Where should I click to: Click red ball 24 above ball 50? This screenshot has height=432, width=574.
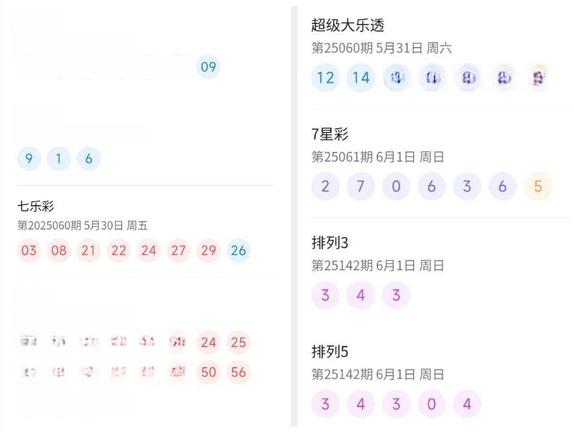point(208,342)
